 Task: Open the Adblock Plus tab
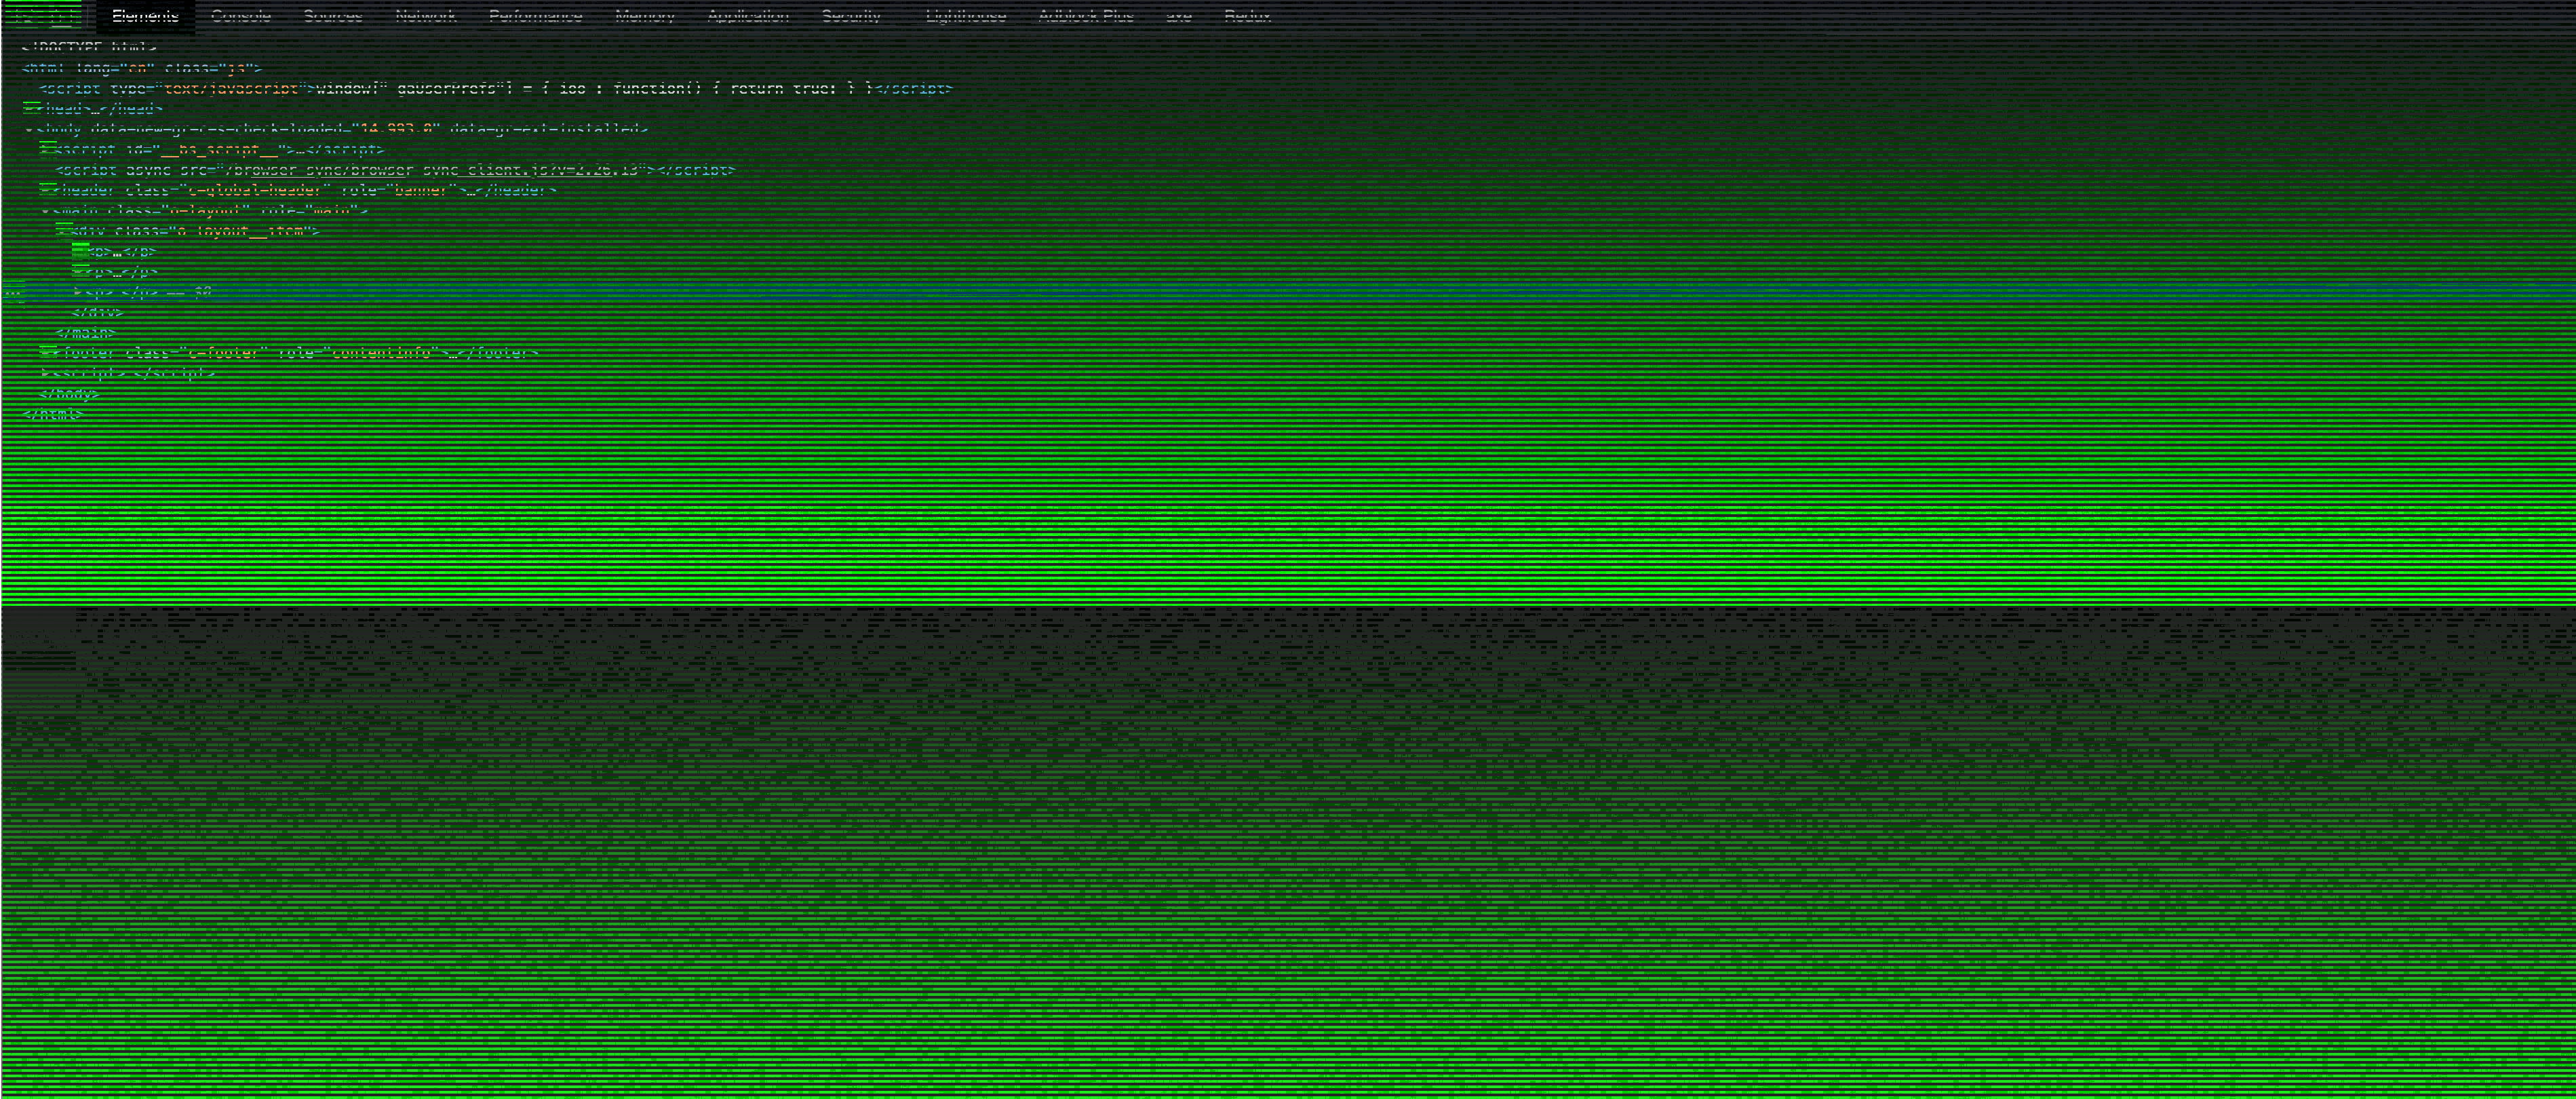click(1086, 16)
